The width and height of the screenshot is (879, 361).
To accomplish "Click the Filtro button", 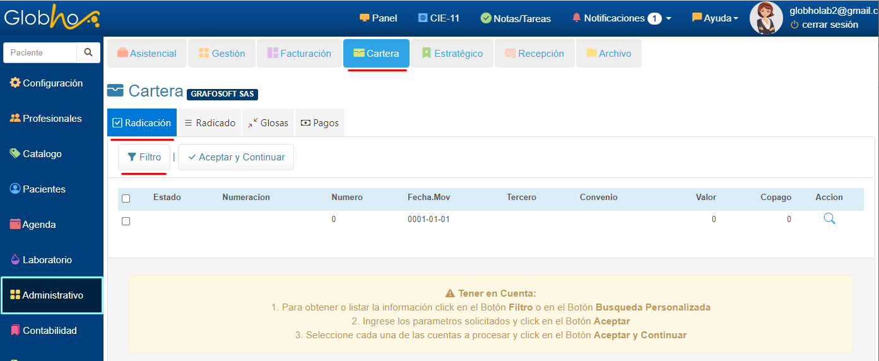I will pyautogui.click(x=145, y=157).
